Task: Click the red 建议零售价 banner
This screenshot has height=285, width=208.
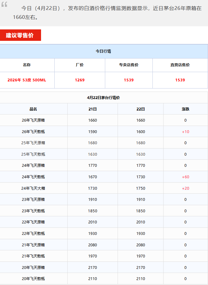Action: point(20,35)
